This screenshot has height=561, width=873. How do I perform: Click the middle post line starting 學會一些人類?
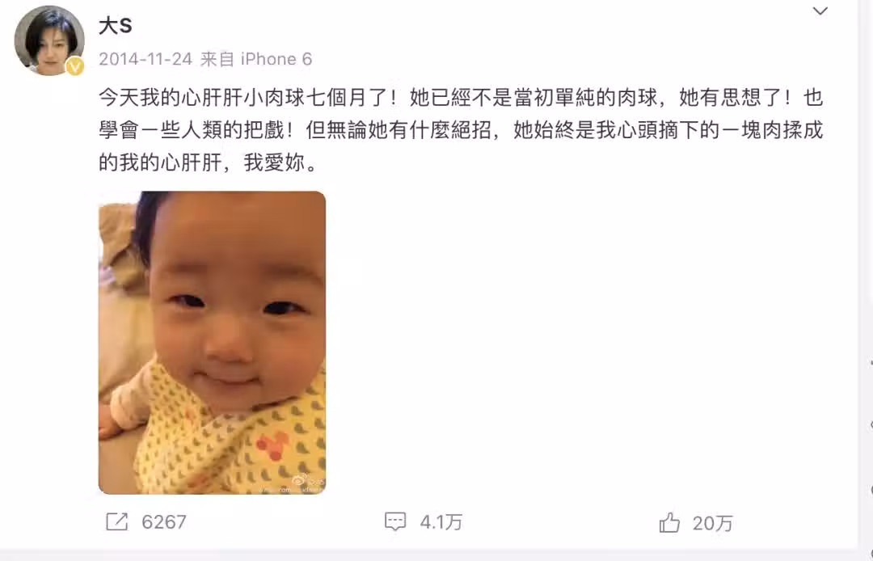[x=461, y=130]
